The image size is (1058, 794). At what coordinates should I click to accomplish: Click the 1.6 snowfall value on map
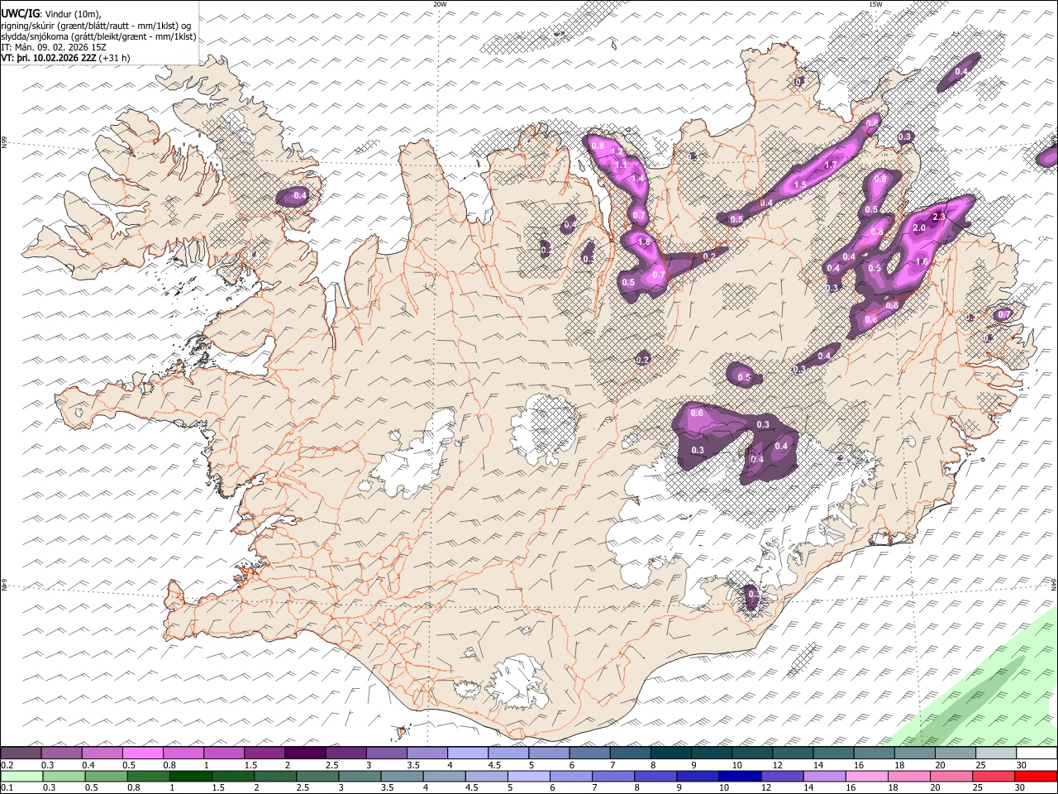click(x=922, y=261)
